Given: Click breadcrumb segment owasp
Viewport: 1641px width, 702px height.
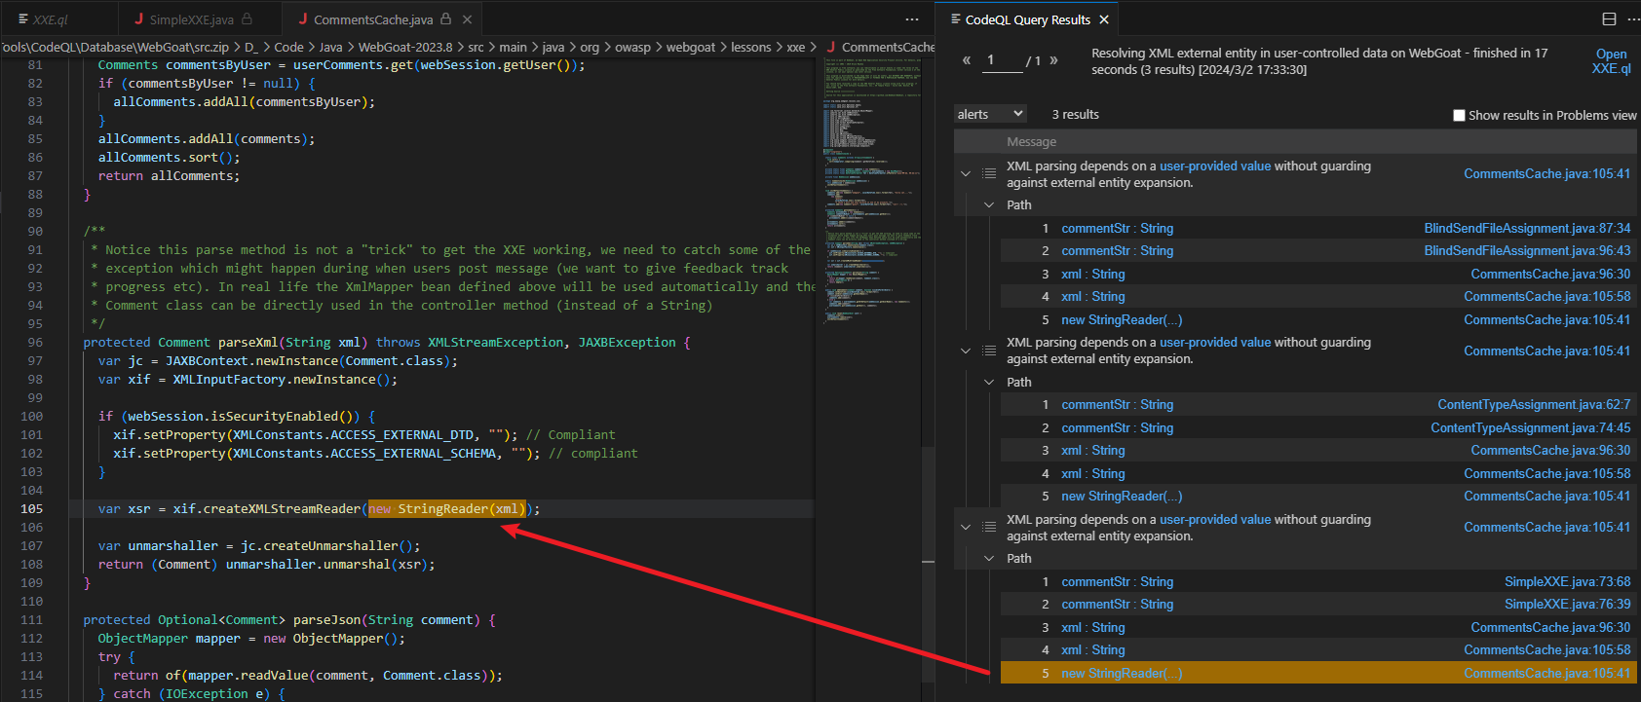Looking at the screenshot, I should click(632, 47).
